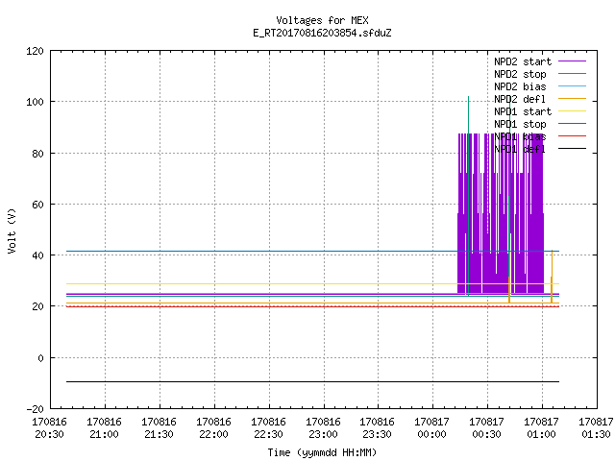Click the red NPD1 bias trace near 20 V
Viewport: 615px width, 461px height.
coord(312,306)
